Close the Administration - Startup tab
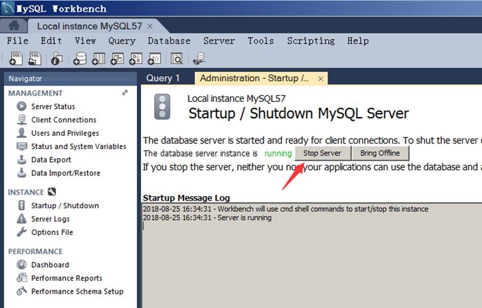The height and width of the screenshot is (308, 482). [x=320, y=79]
